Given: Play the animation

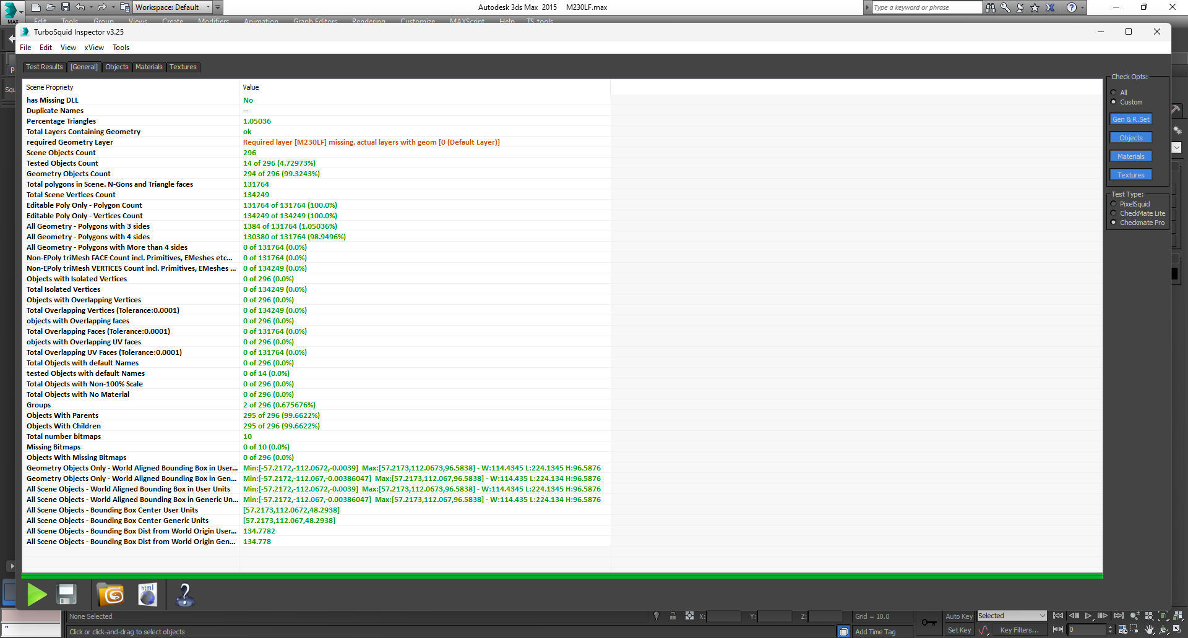Looking at the screenshot, I should click(1088, 616).
